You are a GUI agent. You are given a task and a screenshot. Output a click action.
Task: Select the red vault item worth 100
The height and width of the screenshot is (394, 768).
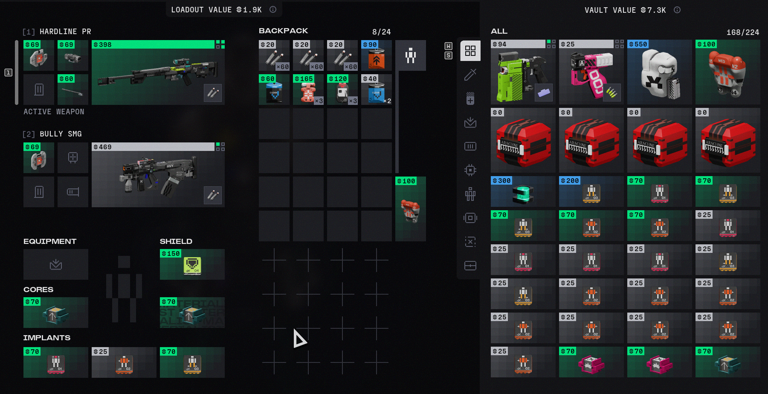pyautogui.click(x=728, y=72)
